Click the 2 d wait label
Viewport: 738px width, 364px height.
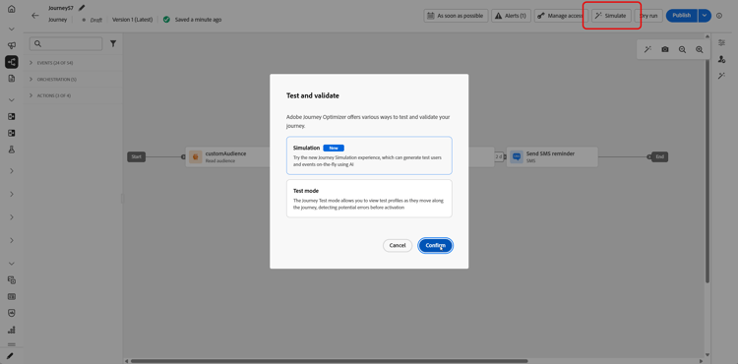(x=499, y=156)
